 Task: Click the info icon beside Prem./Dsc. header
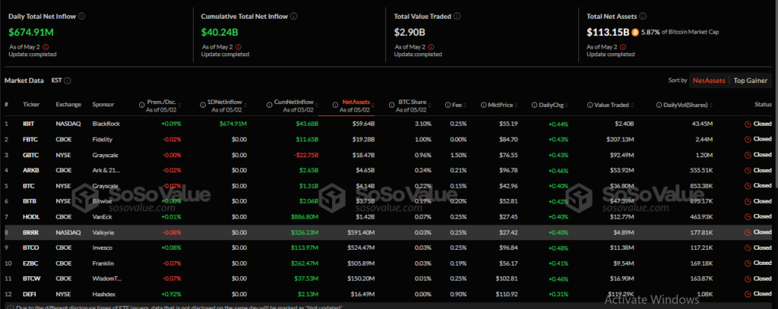coord(141,105)
